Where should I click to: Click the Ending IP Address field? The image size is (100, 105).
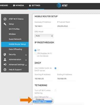click(x=66, y=79)
